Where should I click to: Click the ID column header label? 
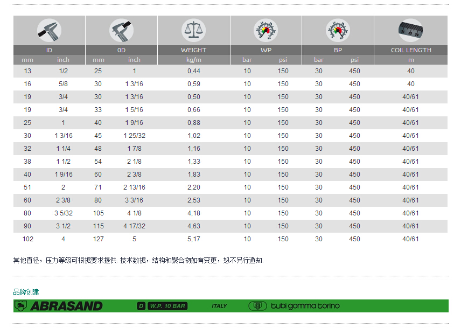click(49, 50)
